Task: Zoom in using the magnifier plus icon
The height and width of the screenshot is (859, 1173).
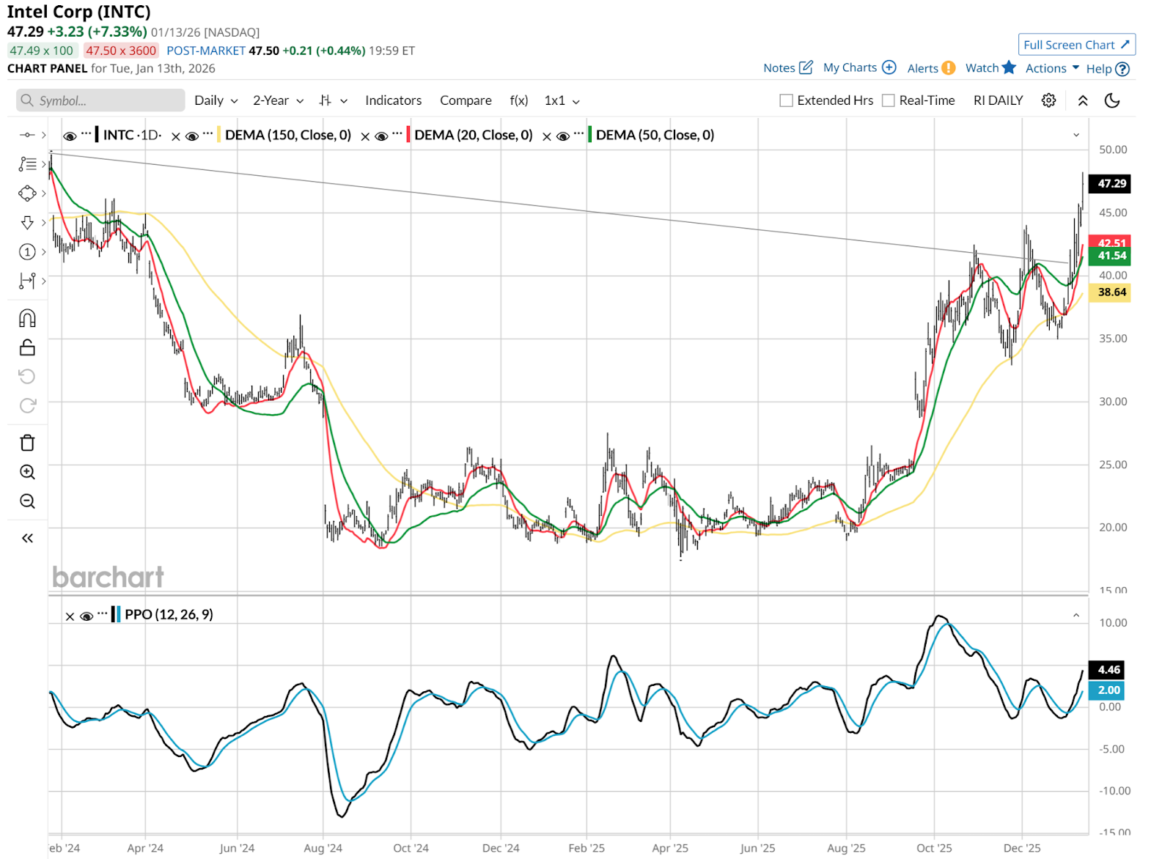Action: point(27,472)
